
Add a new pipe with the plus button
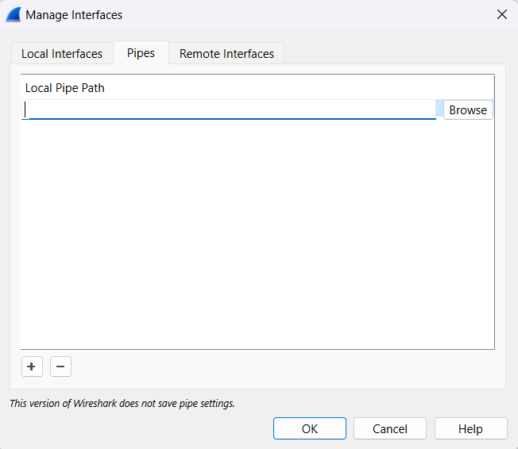[x=31, y=366]
